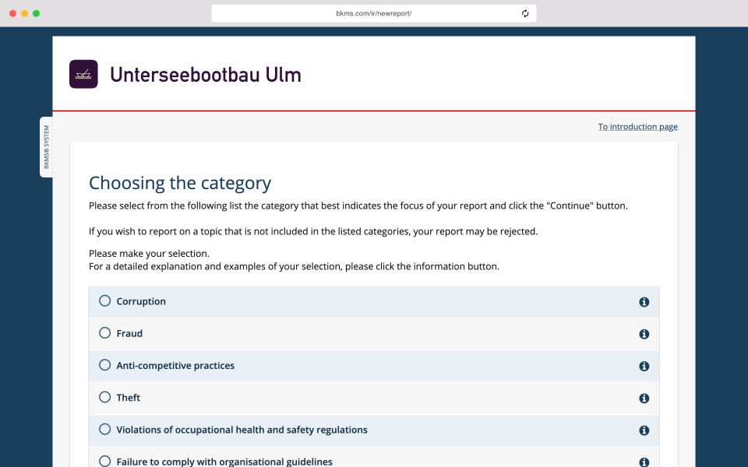The height and width of the screenshot is (467, 748).
Task: Click inside the browser address bar
Action: (x=374, y=13)
